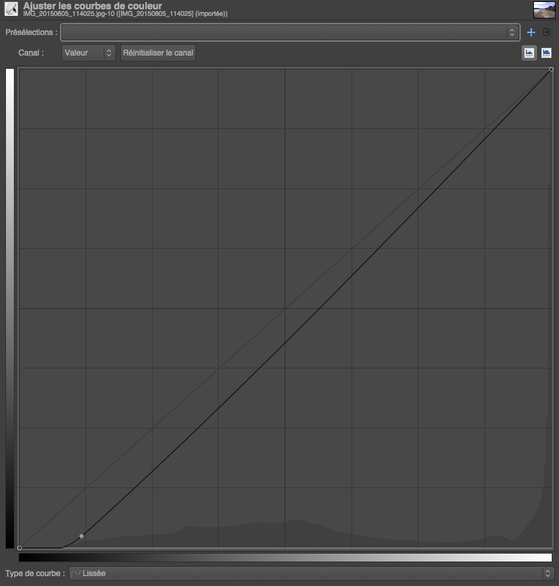
Task: Switch to logarithmic histogram view
Action: tap(546, 53)
